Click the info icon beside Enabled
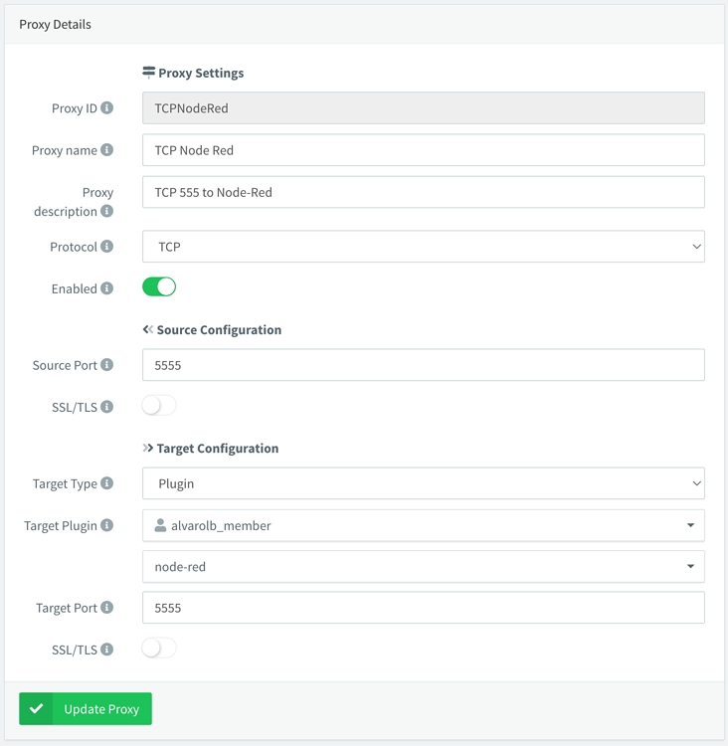This screenshot has height=746, width=728. pos(106,288)
